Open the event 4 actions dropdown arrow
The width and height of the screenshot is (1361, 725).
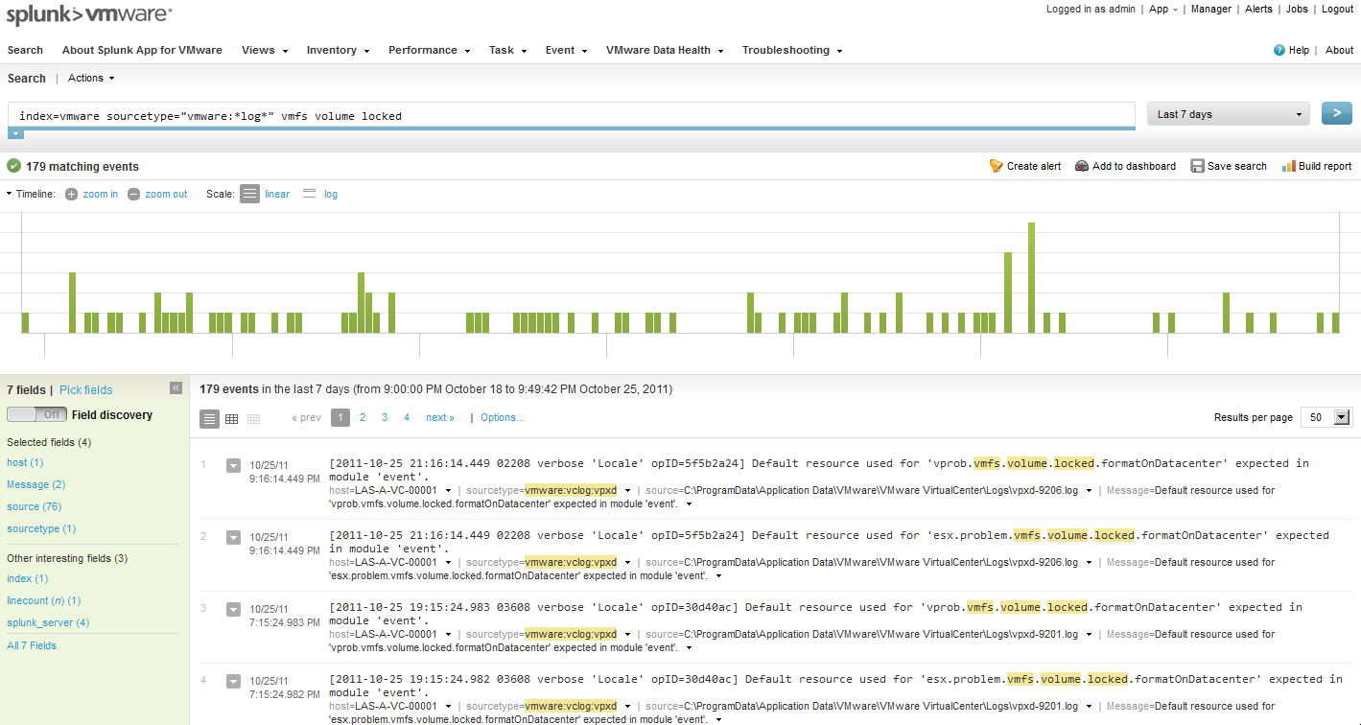point(233,682)
